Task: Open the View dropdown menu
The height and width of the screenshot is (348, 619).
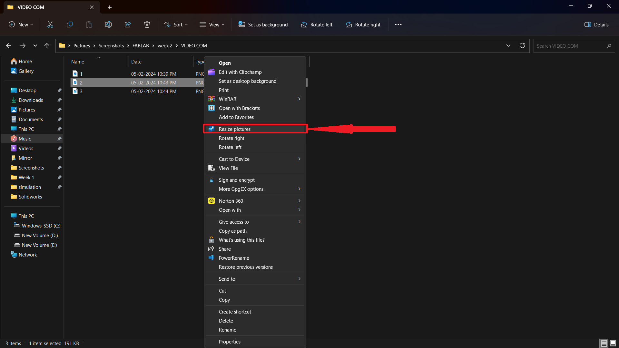Action: (x=212, y=24)
